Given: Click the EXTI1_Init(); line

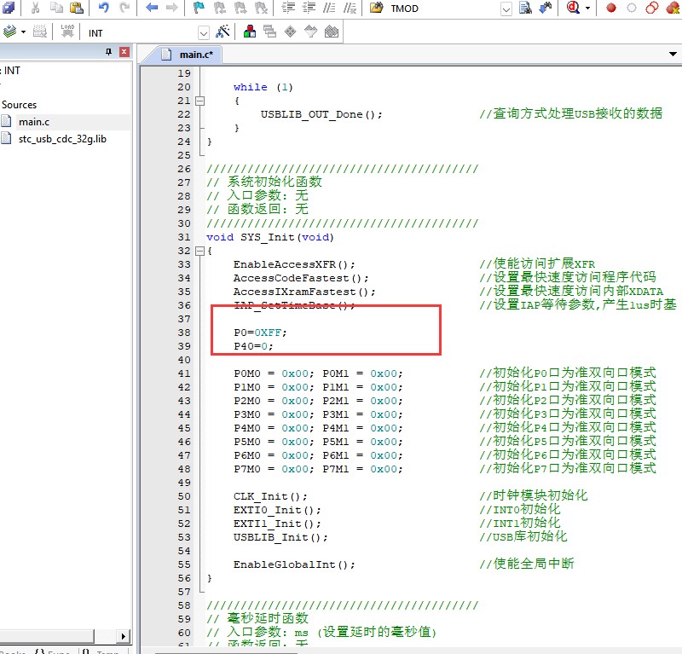Looking at the screenshot, I should (x=277, y=524).
